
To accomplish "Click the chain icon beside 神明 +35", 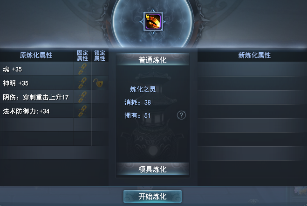I will tap(82, 83).
